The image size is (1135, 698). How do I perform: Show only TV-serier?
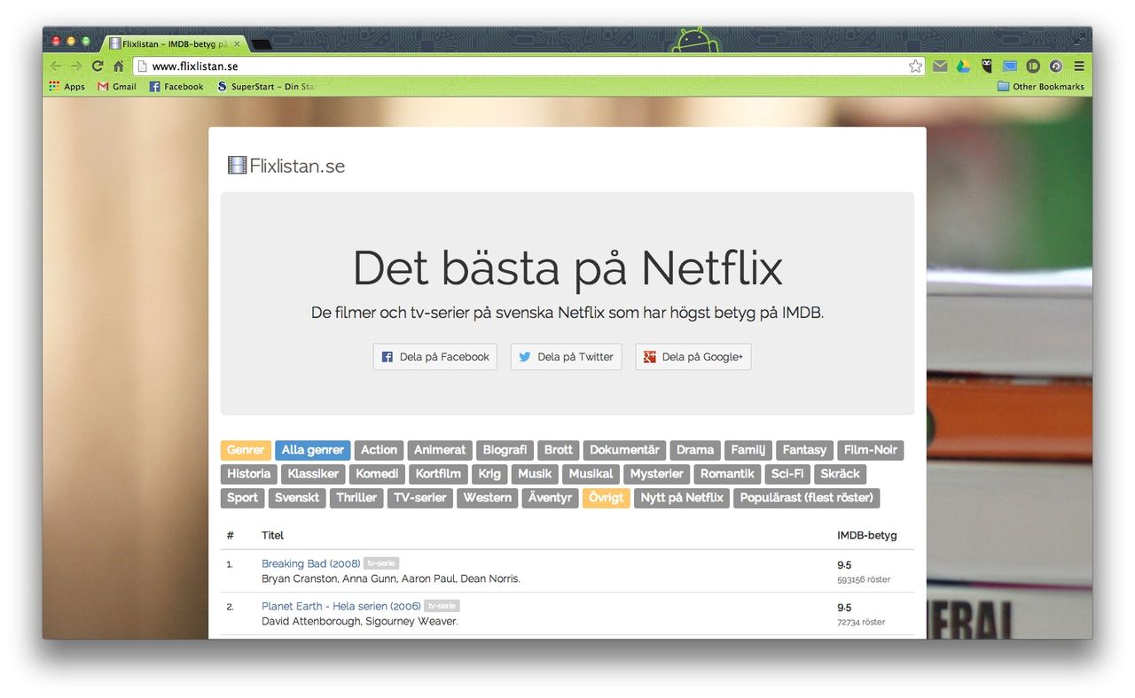click(420, 498)
